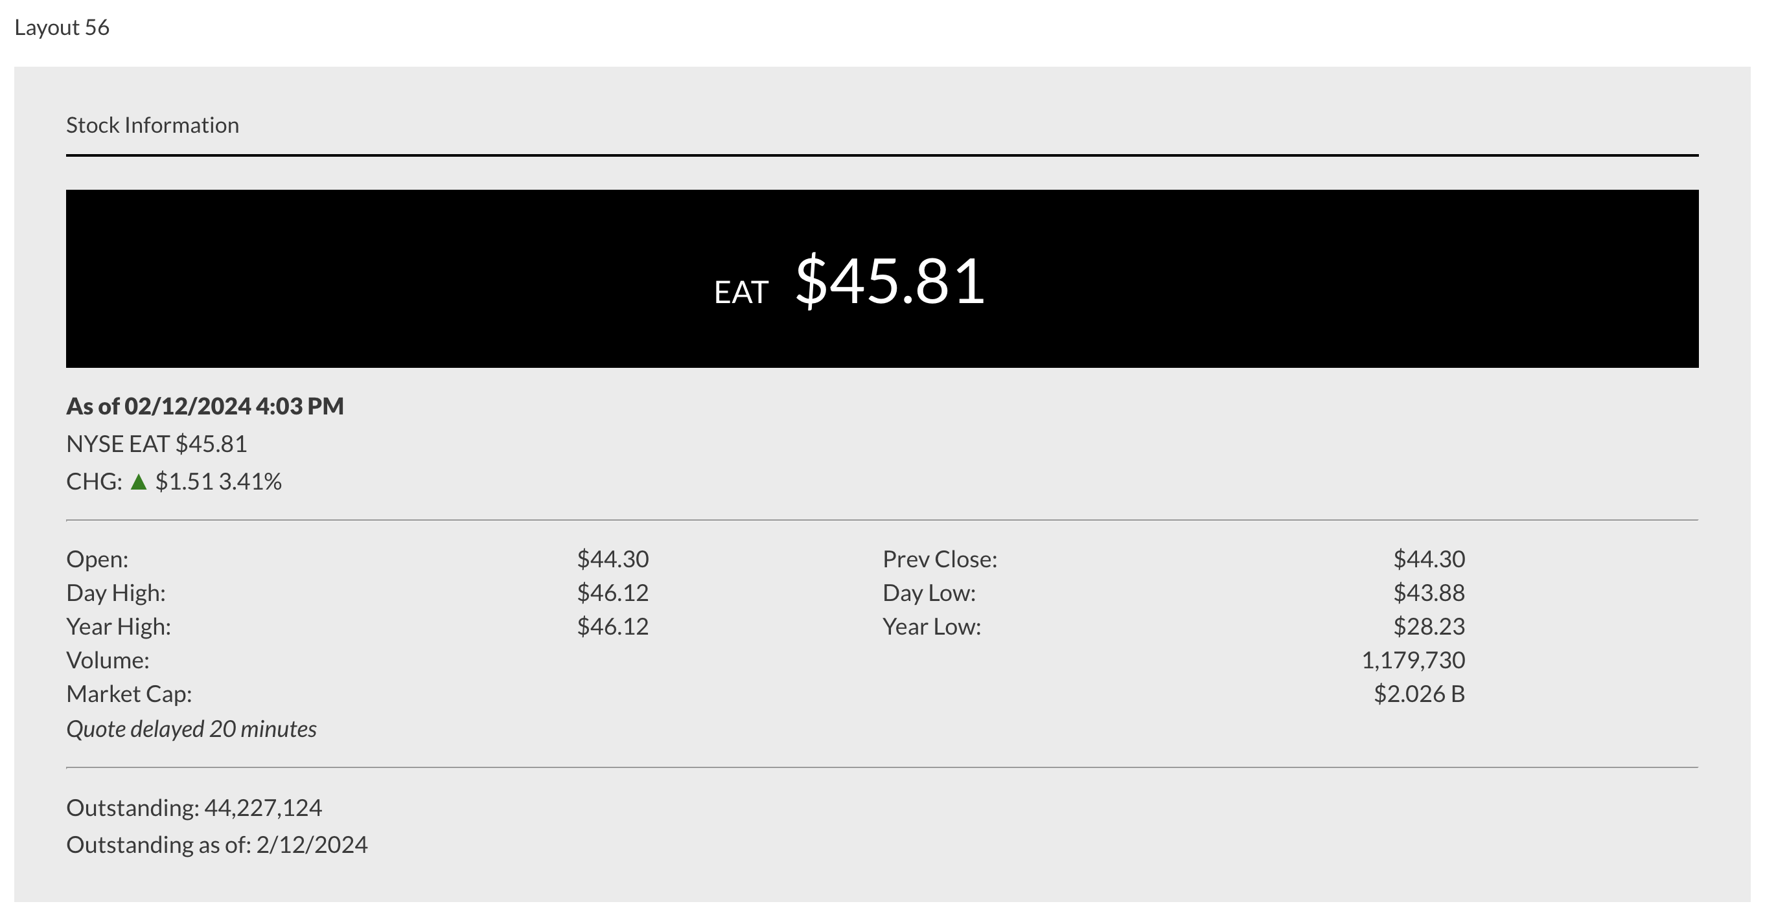Click the Volume value 1,179,730

point(1413,660)
